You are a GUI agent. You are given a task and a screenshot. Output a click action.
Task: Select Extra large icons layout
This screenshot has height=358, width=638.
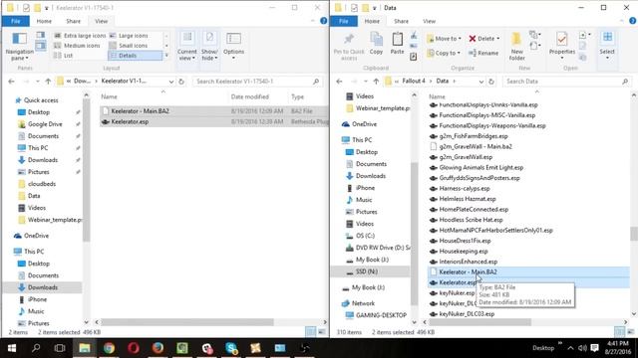[80, 36]
